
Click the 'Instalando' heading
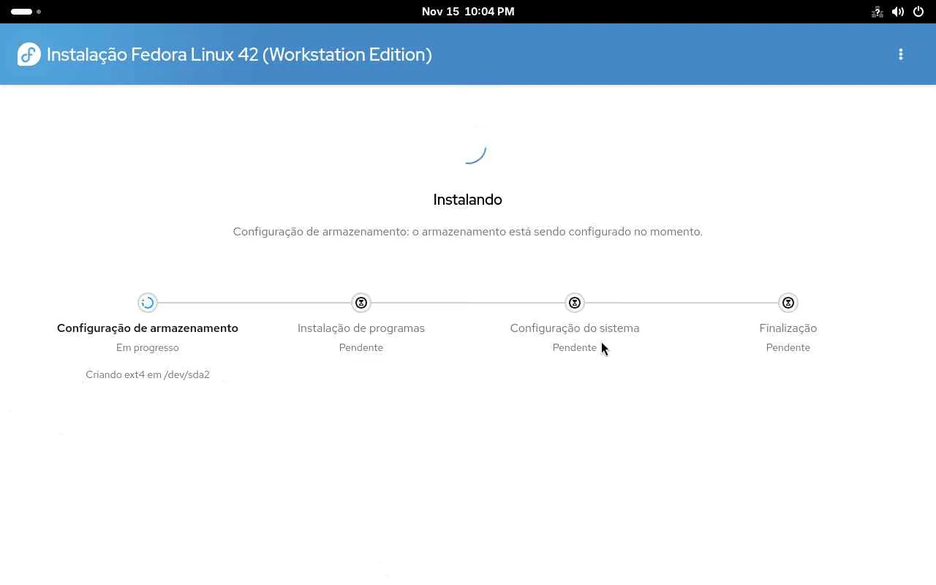(468, 200)
